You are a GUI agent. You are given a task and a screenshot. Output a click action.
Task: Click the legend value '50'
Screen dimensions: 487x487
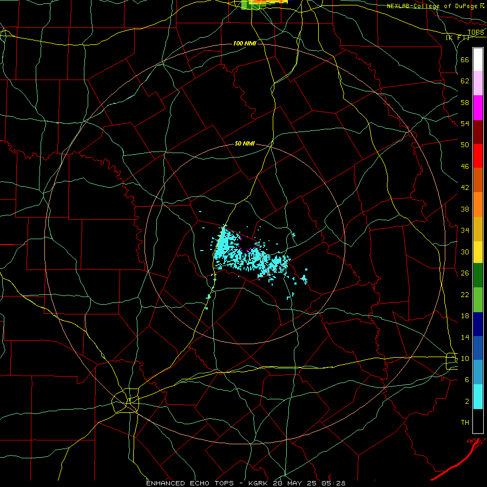point(465,144)
